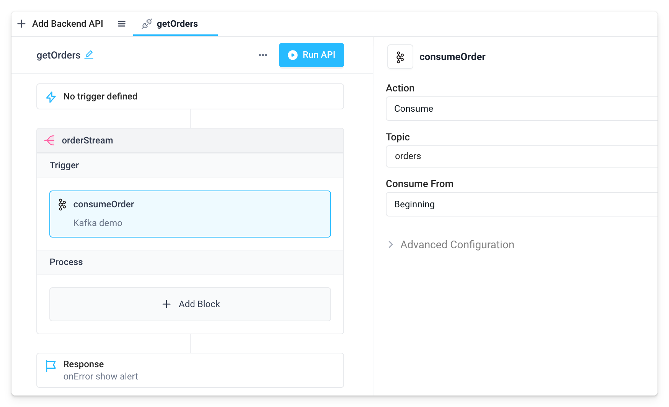
Task: Click the Add Block button in Process
Action: pyautogui.click(x=190, y=304)
